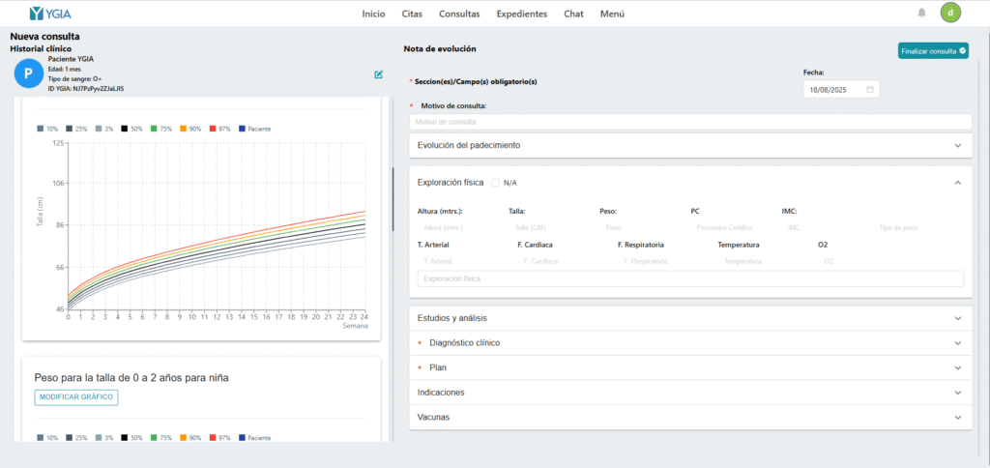The width and height of the screenshot is (990, 468).
Task: Click the 'ID YGIA: NJ7PzPyv2ZJaLJIS' text
Action: (x=86, y=88)
